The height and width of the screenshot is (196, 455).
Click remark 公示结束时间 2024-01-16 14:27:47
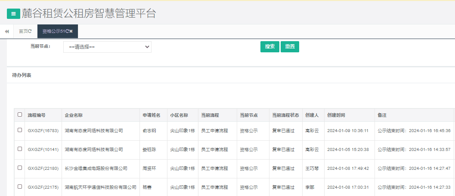(414, 168)
